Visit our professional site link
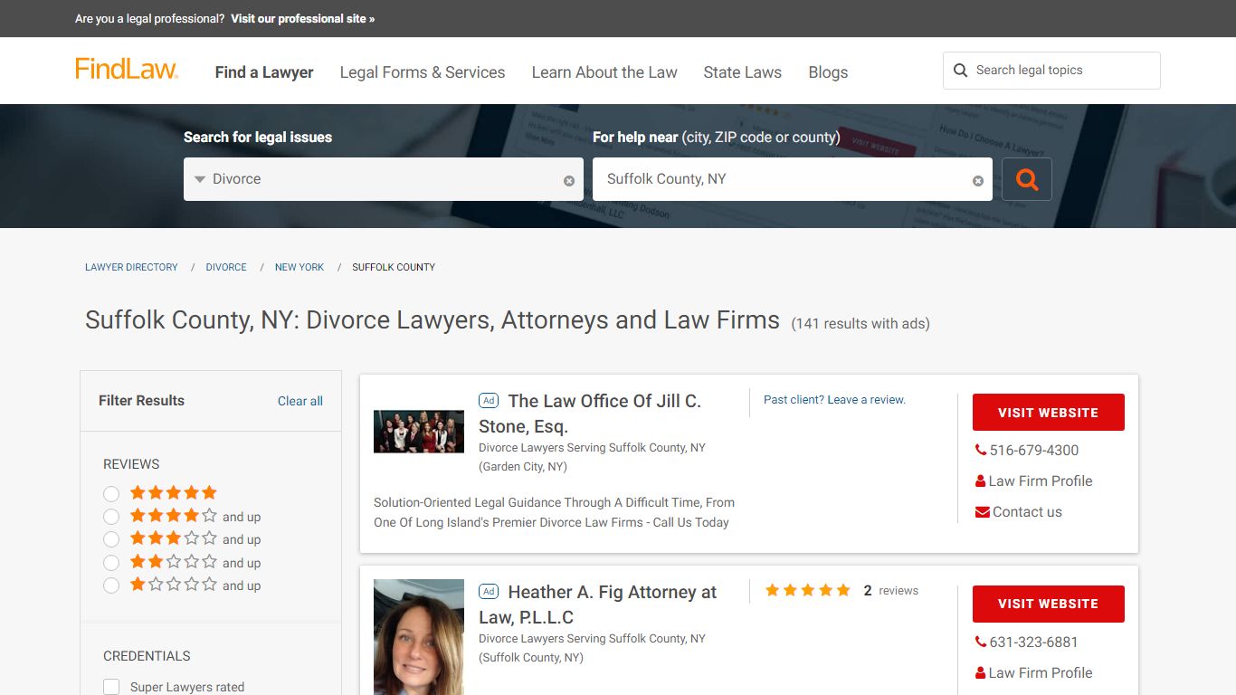Viewport: 1236px width, 695px height. click(302, 18)
